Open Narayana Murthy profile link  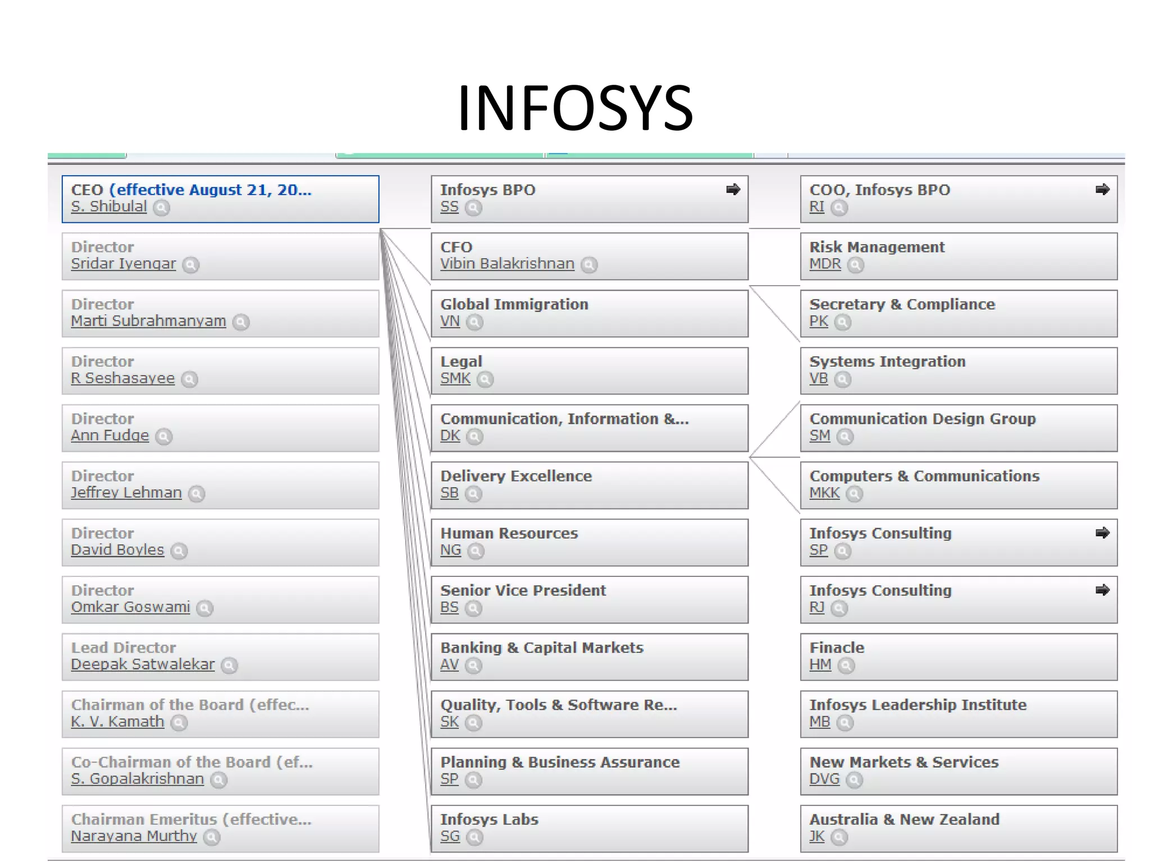[134, 836]
